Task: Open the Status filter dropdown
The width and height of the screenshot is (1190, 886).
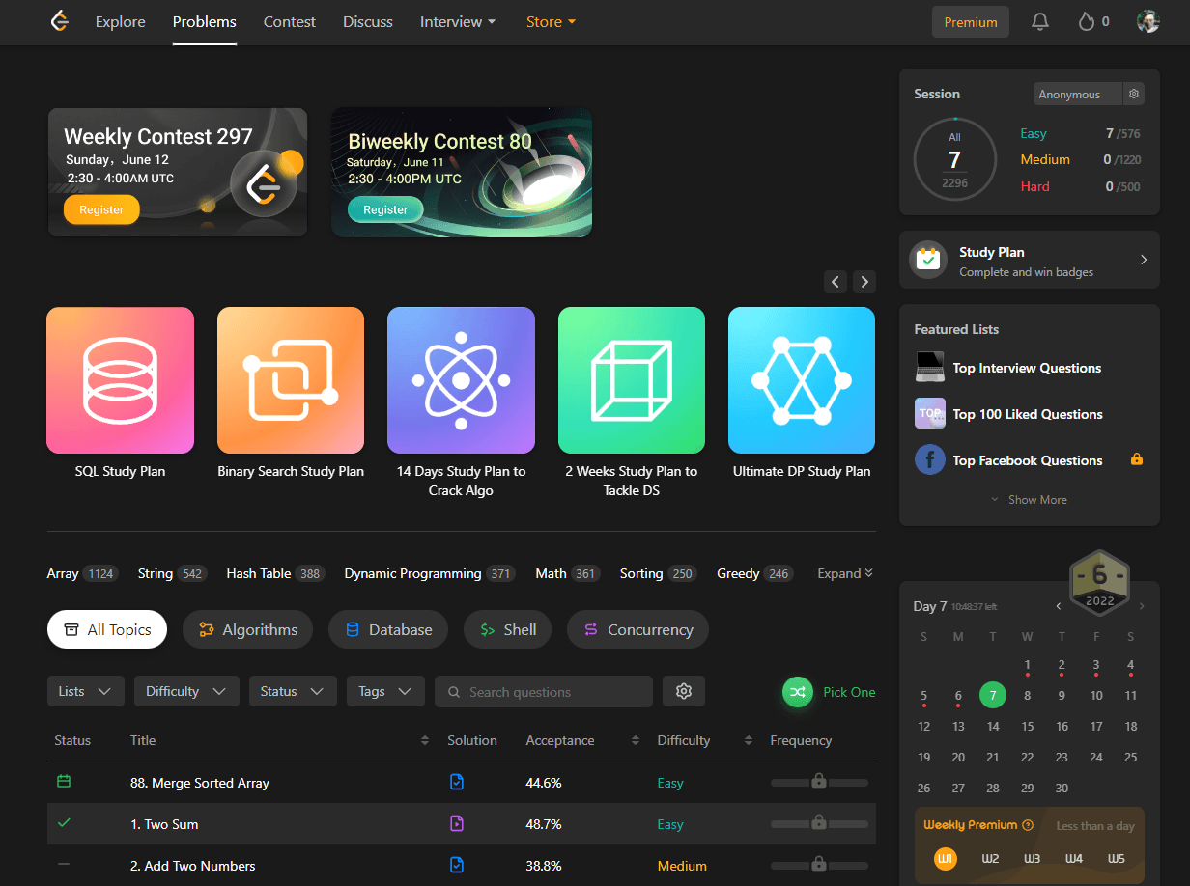Action: pos(293,691)
